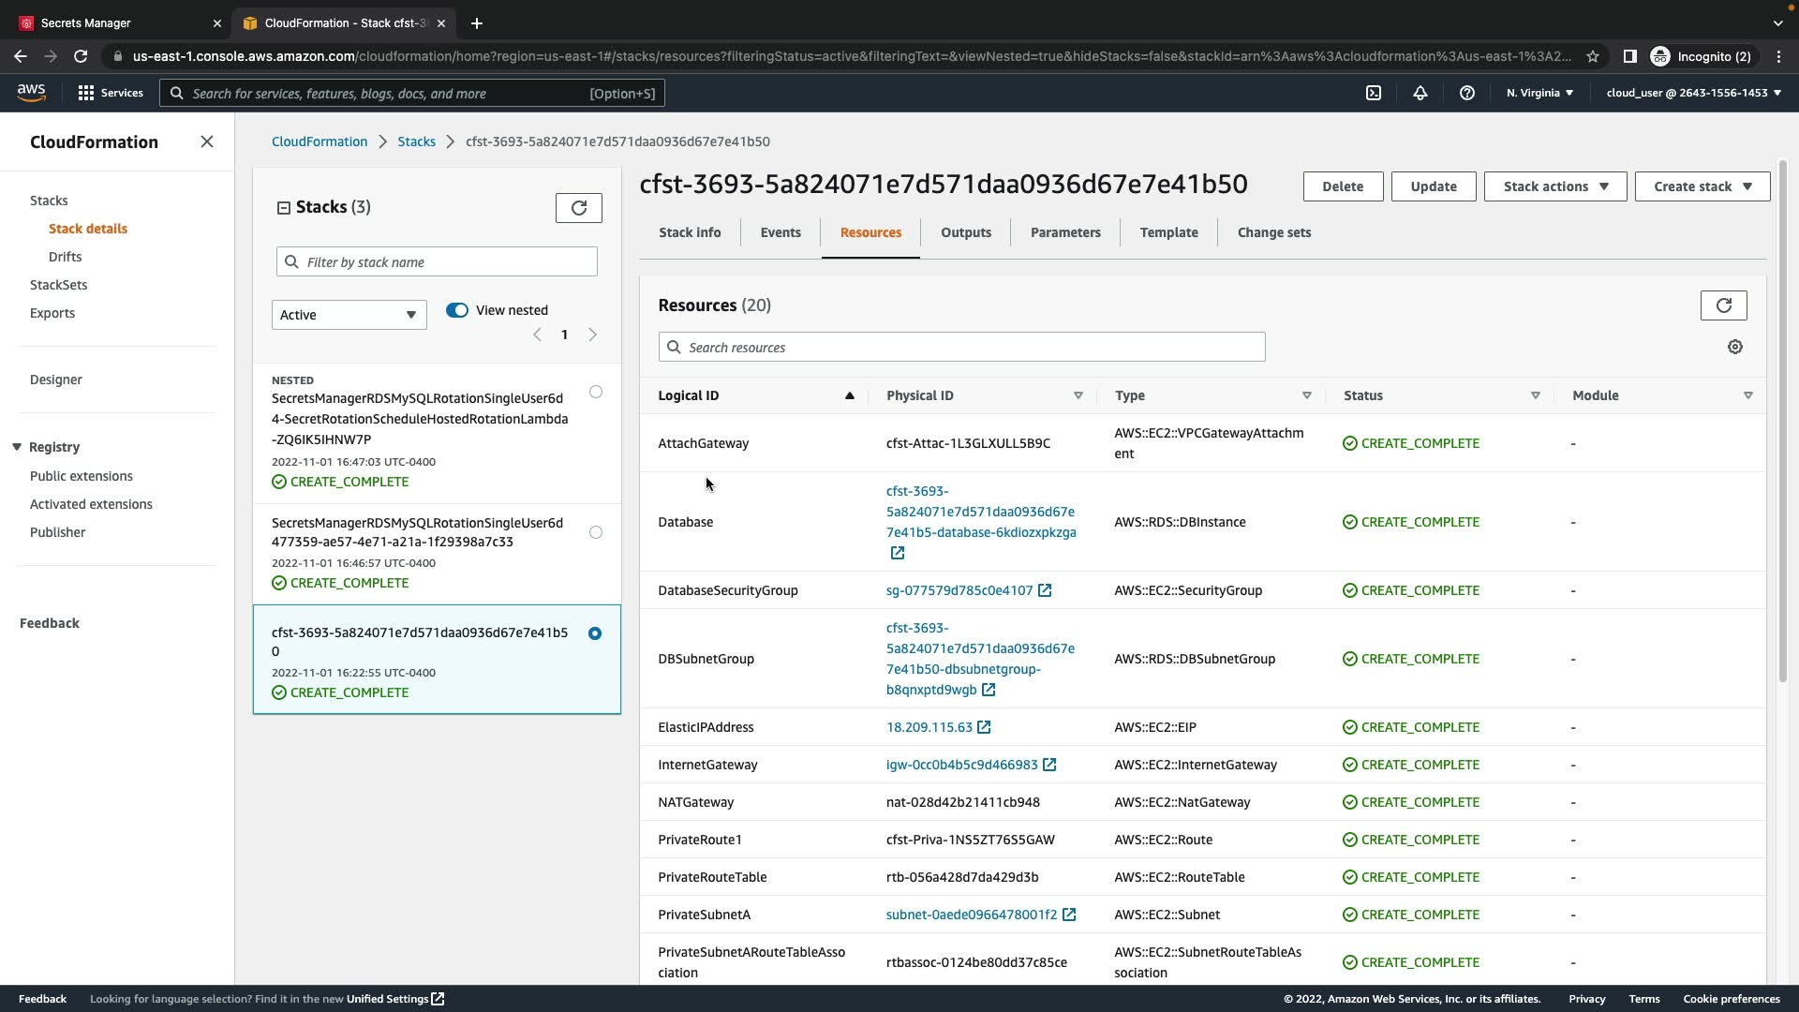Click the notifications bell icon
Viewport: 1799px width, 1012px height.
[1420, 93]
